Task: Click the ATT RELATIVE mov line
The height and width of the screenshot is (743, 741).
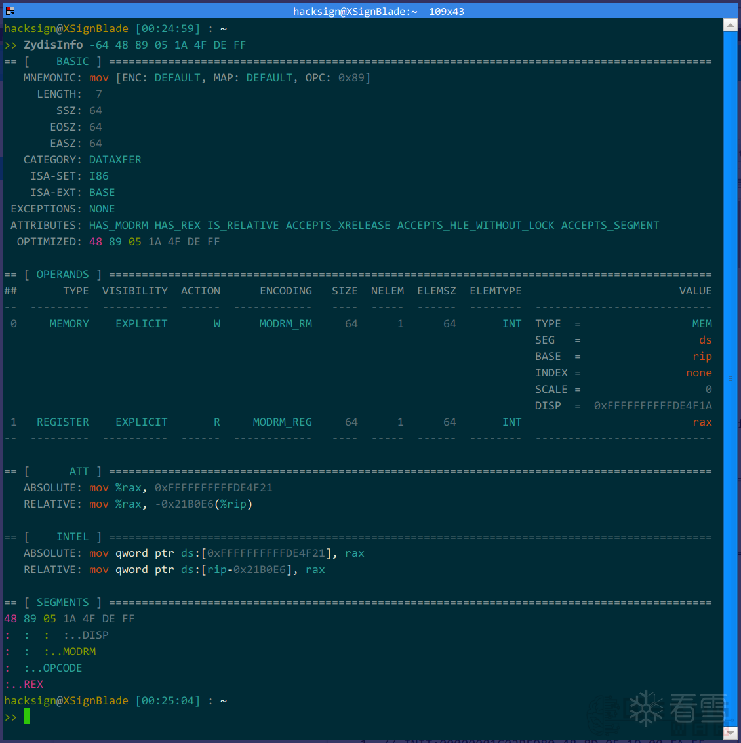Action: 138,504
